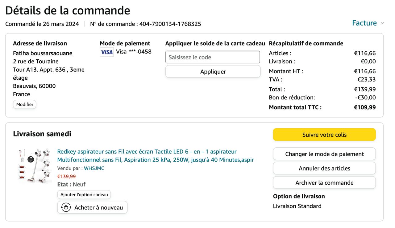Click the WHSJMC seller link
The width and height of the screenshot is (395, 228).
pos(94,168)
